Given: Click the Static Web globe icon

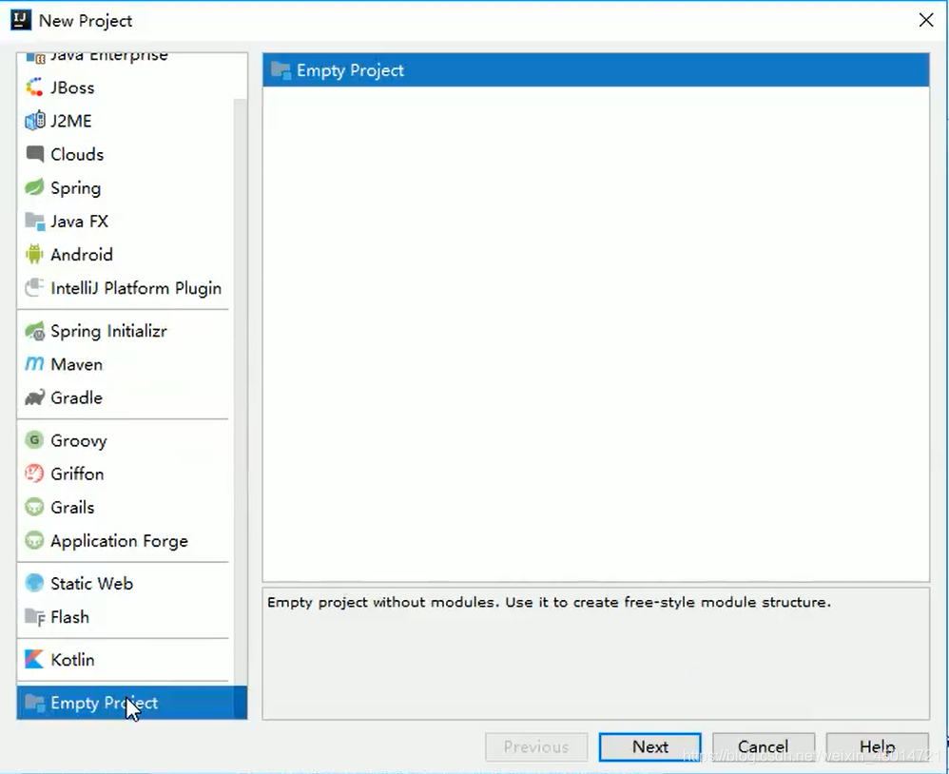Looking at the screenshot, I should click(x=34, y=584).
